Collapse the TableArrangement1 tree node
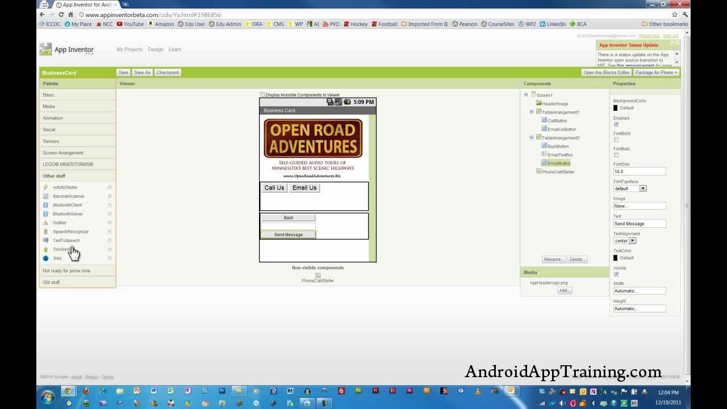The width and height of the screenshot is (727, 409). (x=532, y=112)
